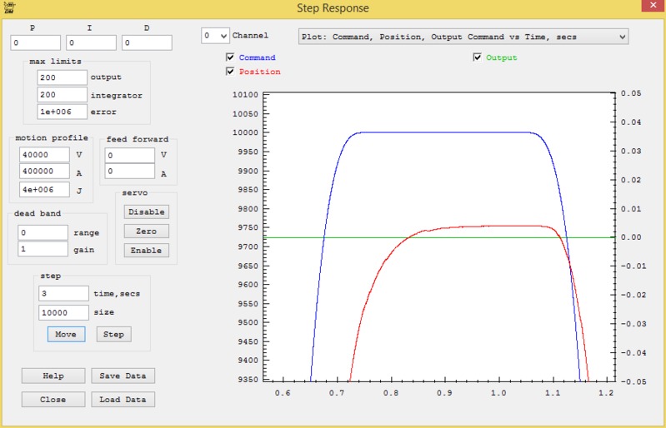Click the app icon in title bar

click(10, 7)
